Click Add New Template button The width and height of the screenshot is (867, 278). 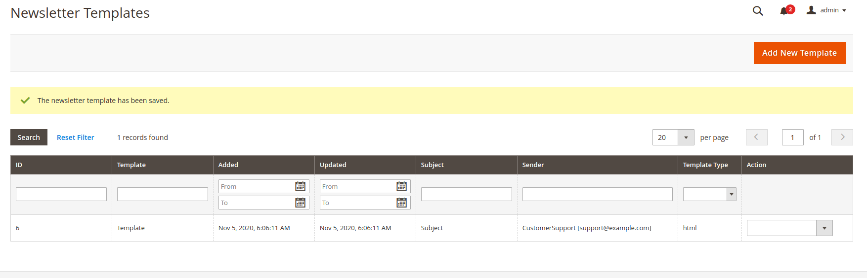[799, 53]
